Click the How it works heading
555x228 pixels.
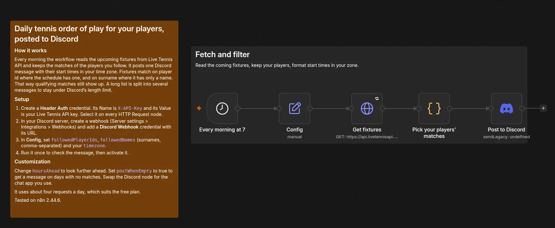31,51
